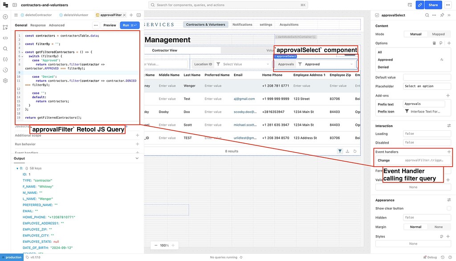Open the Change event handler
Viewport: 456px width, 261px height.
tap(413, 160)
